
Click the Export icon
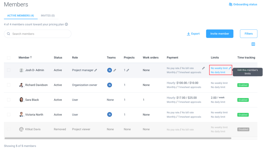point(188,33)
